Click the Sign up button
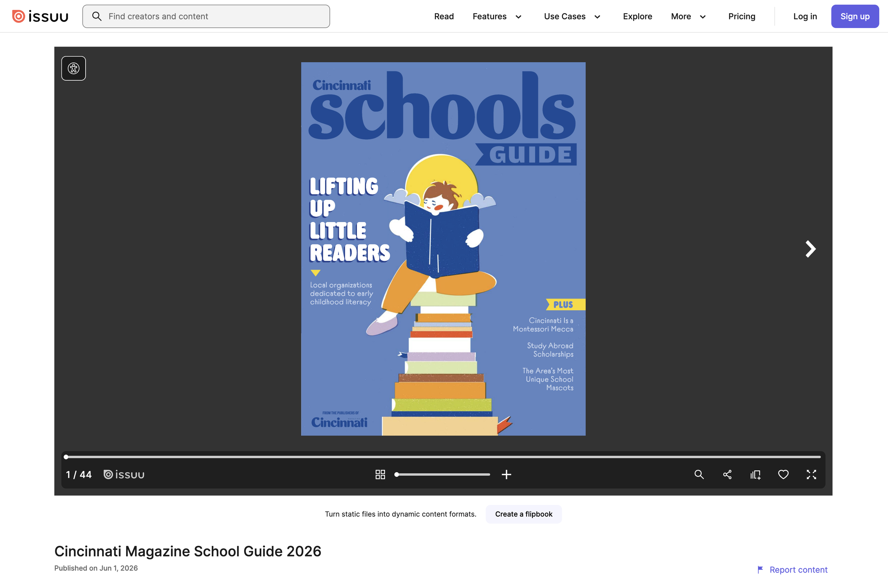This screenshot has width=888, height=582. coord(855,16)
